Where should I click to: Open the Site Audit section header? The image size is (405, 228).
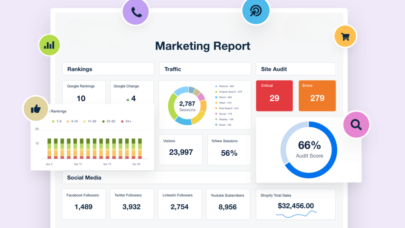296,69
